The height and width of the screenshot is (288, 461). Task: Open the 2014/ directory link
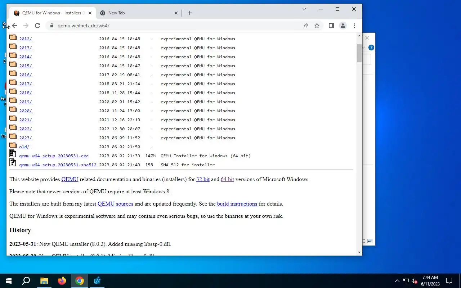26,57
